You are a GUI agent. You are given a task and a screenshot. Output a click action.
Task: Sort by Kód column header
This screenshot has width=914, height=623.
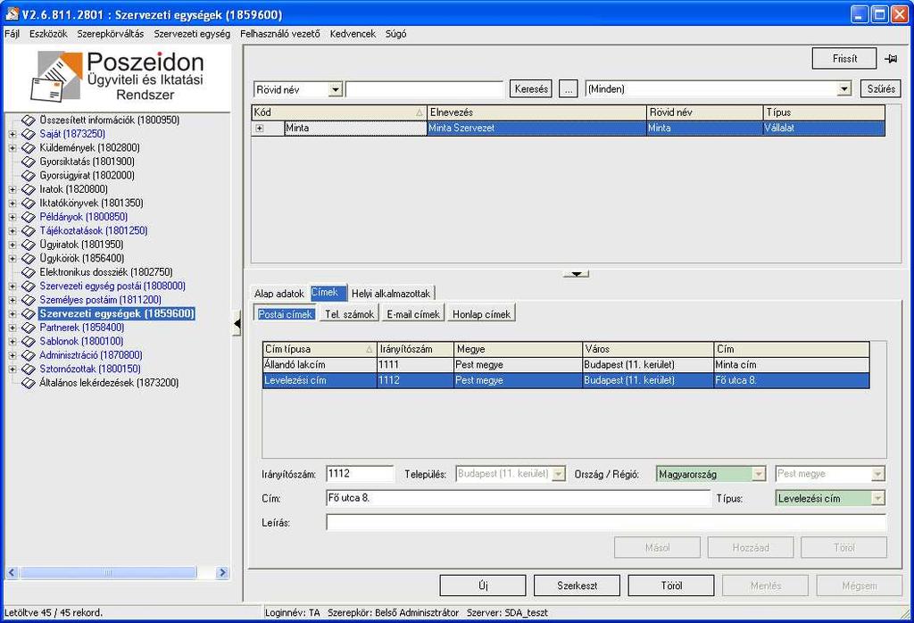(x=338, y=112)
